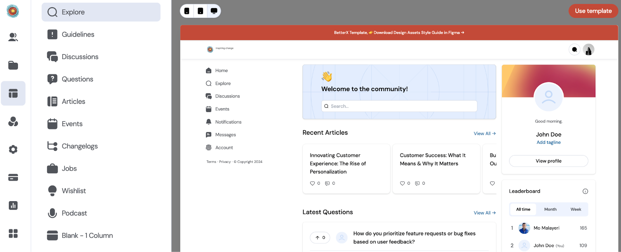Image resolution: width=621 pixels, height=252 pixels.
Task: Open the folder icon in the left rail
Action: [13, 65]
